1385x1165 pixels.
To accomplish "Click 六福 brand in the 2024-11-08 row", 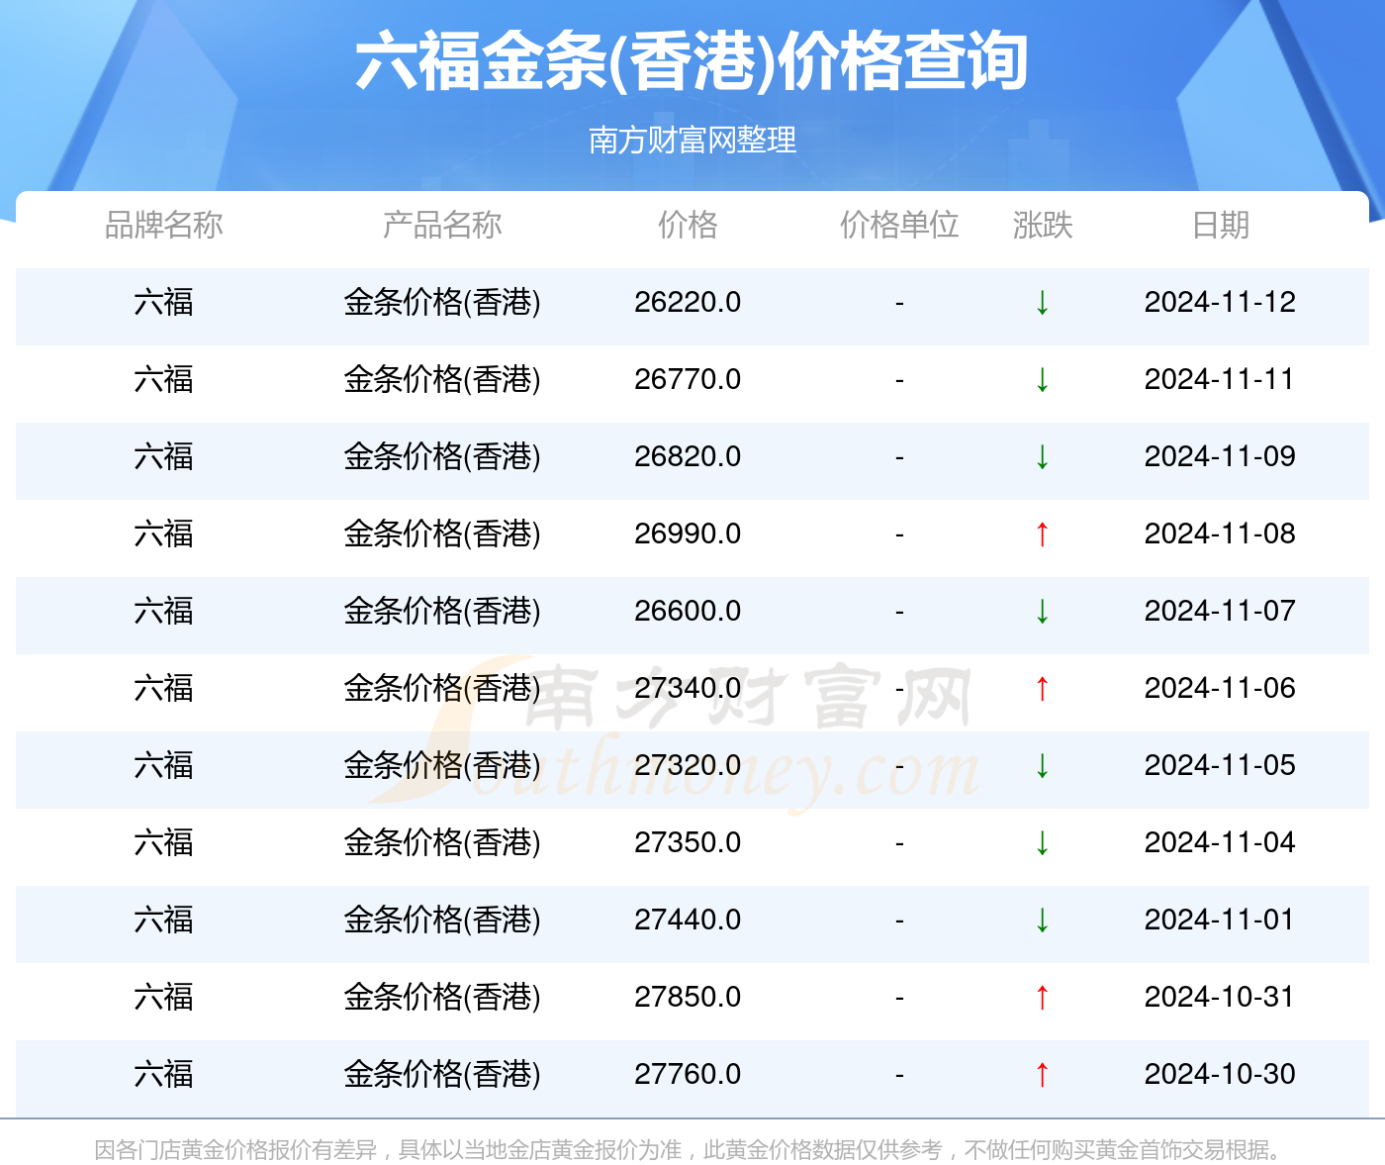I will coord(163,534).
